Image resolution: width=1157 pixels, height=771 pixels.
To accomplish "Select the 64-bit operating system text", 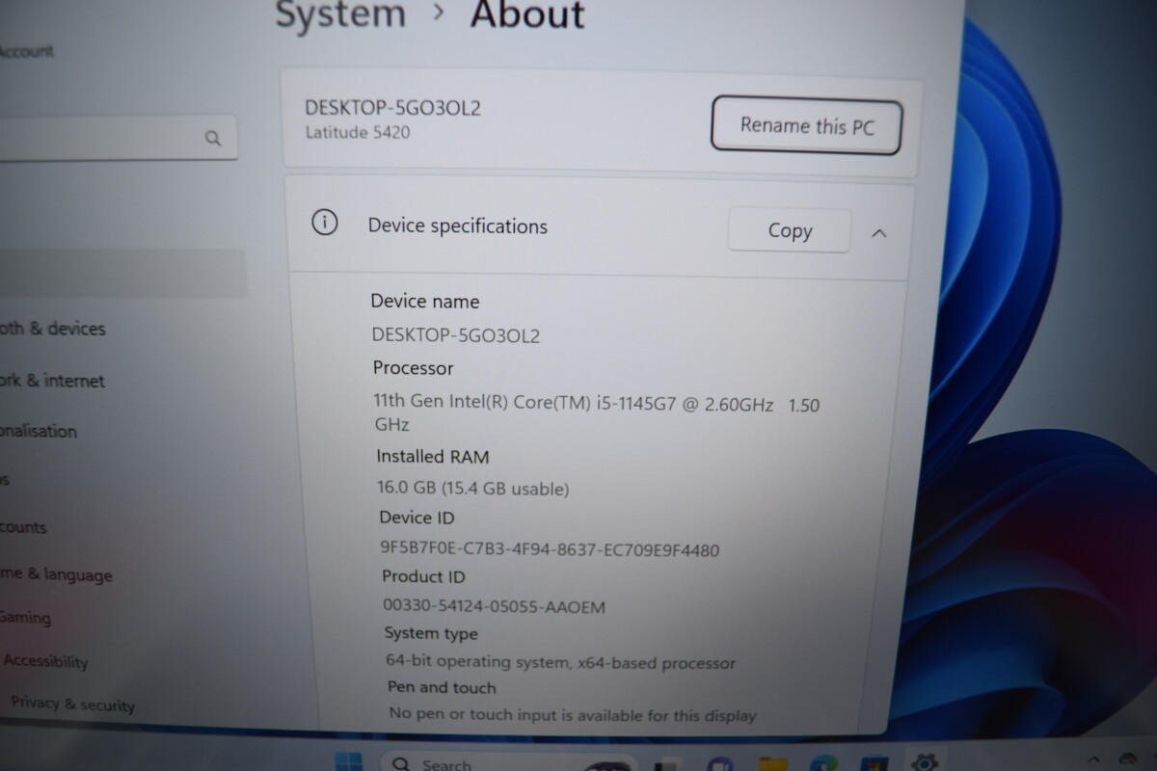I will (x=561, y=662).
